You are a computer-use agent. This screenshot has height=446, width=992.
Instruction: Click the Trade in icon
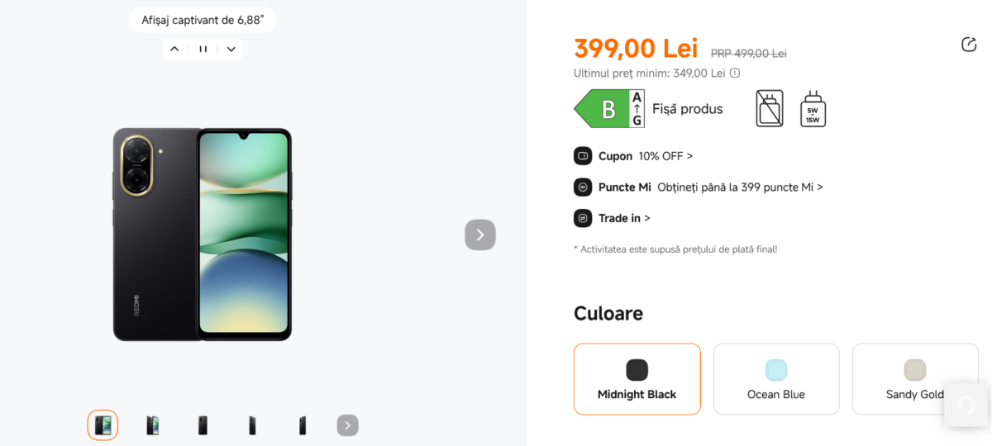pyautogui.click(x=583, y=219)
